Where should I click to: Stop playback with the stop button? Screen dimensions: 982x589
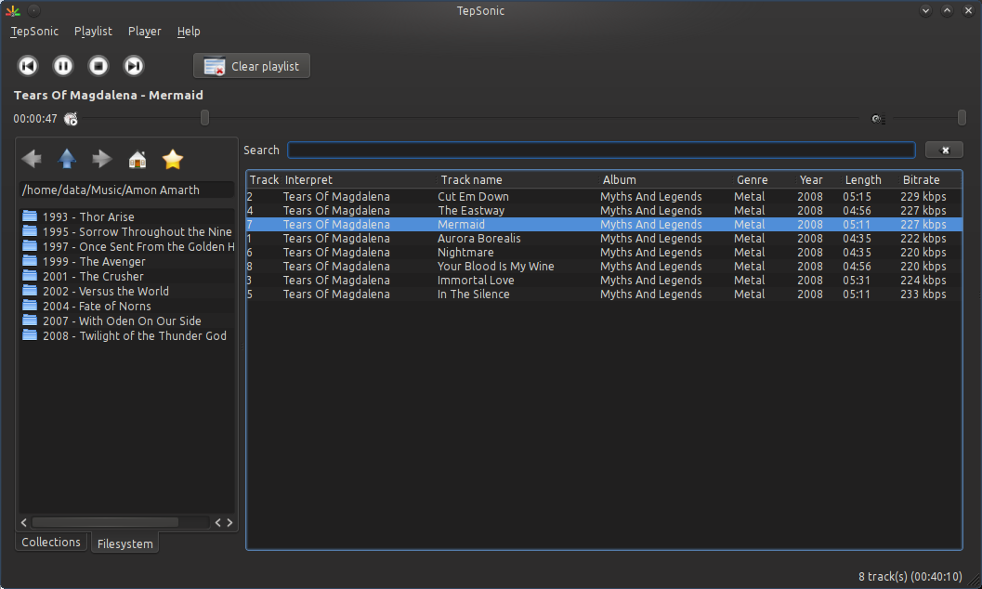click(98, 66)
